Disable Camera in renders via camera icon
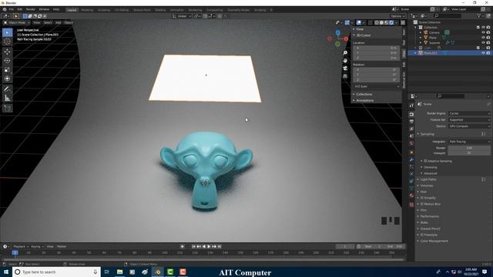 tap(488, 32)
